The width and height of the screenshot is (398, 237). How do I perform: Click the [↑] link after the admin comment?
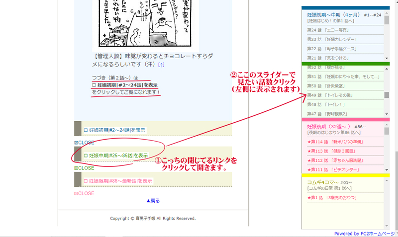(x=161, y=65)
